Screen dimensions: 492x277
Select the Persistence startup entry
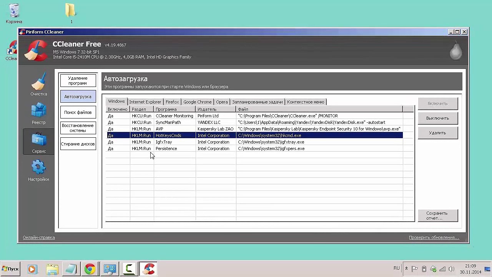pyautogui.click(x=254, y=149)
